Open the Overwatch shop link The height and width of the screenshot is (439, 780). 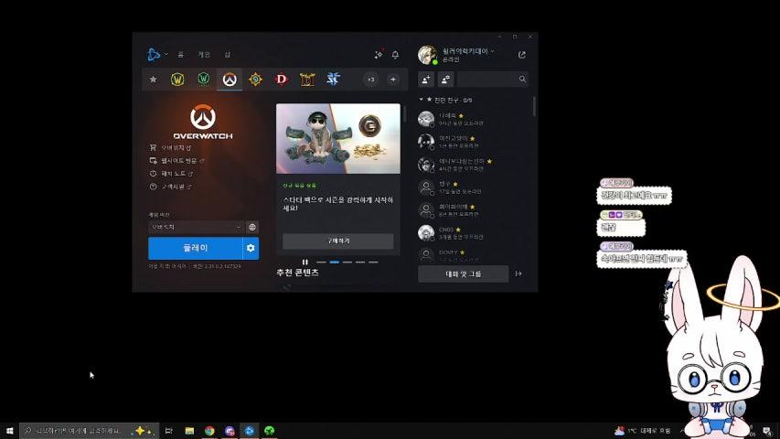coord(171,148)
